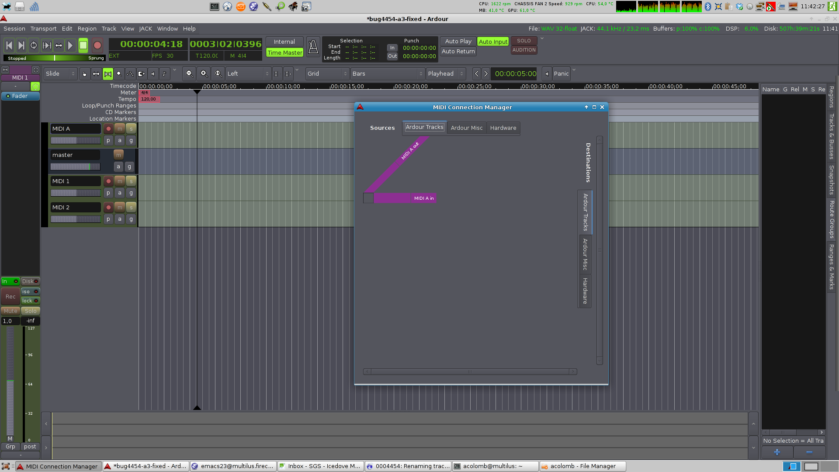Select the Grab/object hand tool
Screen dimensions: 839x472
coord(84,74)
